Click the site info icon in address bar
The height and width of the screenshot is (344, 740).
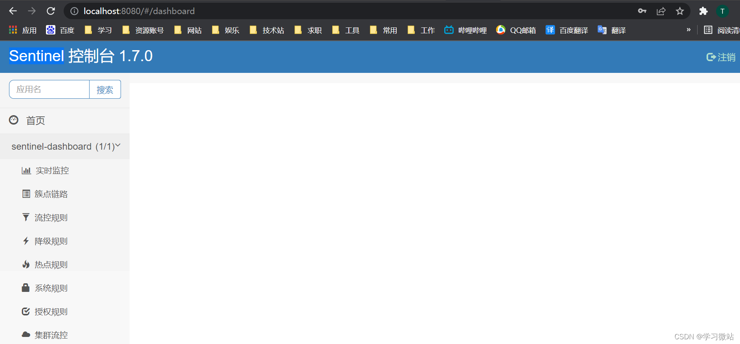pyautogui.click(x=74, y=11)
